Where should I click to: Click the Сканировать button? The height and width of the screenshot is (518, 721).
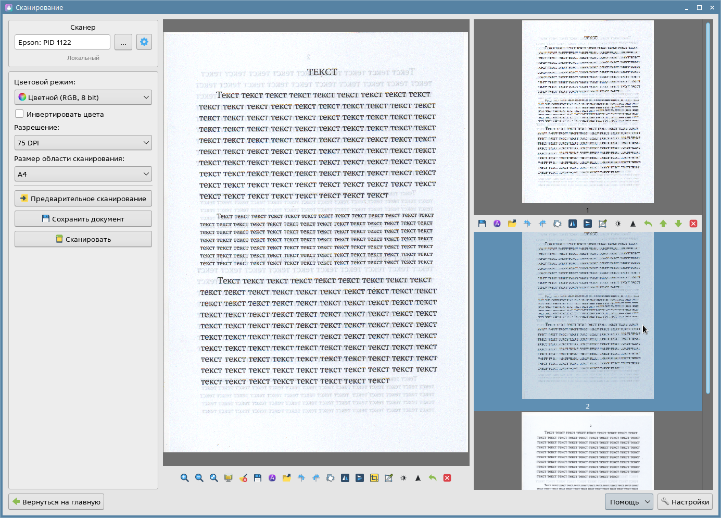pyautogui.click(x=83, y=239)
